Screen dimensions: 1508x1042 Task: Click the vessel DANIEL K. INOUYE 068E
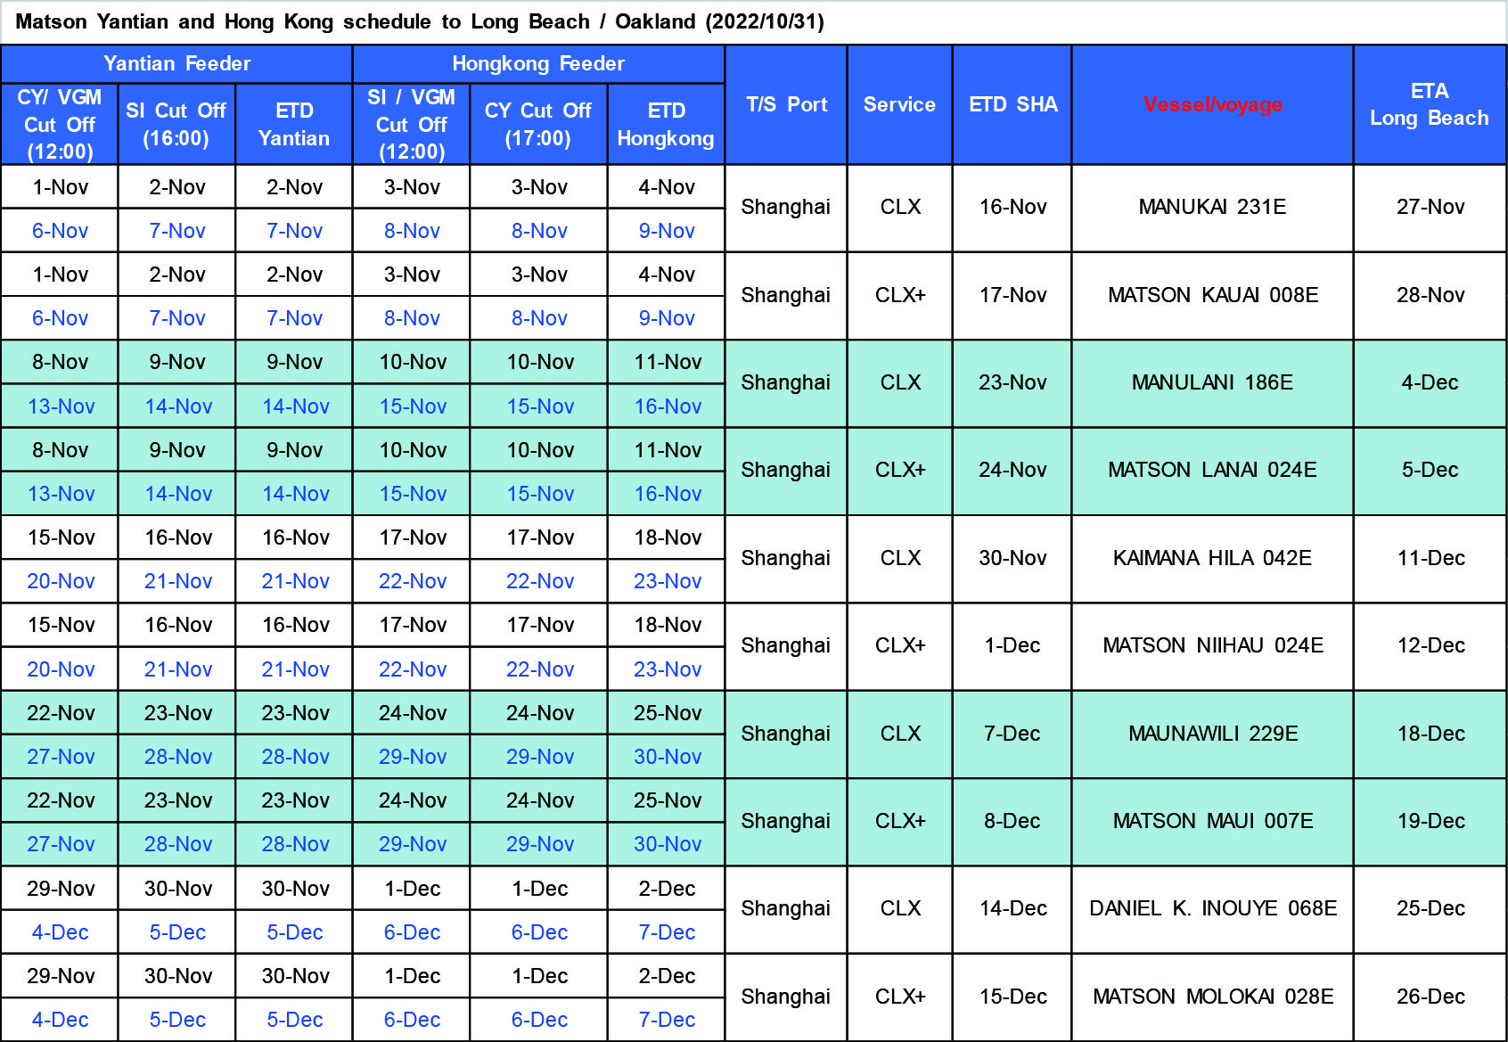(x=1212, y=909)
